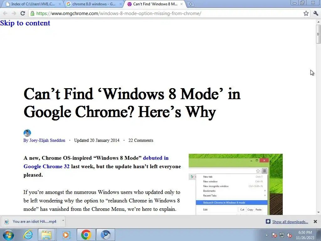Click the 22 Comments text
The width and height of the screenshot is (321, 241).
click(141, 140)
